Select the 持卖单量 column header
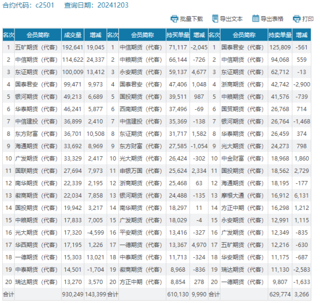The height and width of the screenshot is (303, 320). pos(280,35)
